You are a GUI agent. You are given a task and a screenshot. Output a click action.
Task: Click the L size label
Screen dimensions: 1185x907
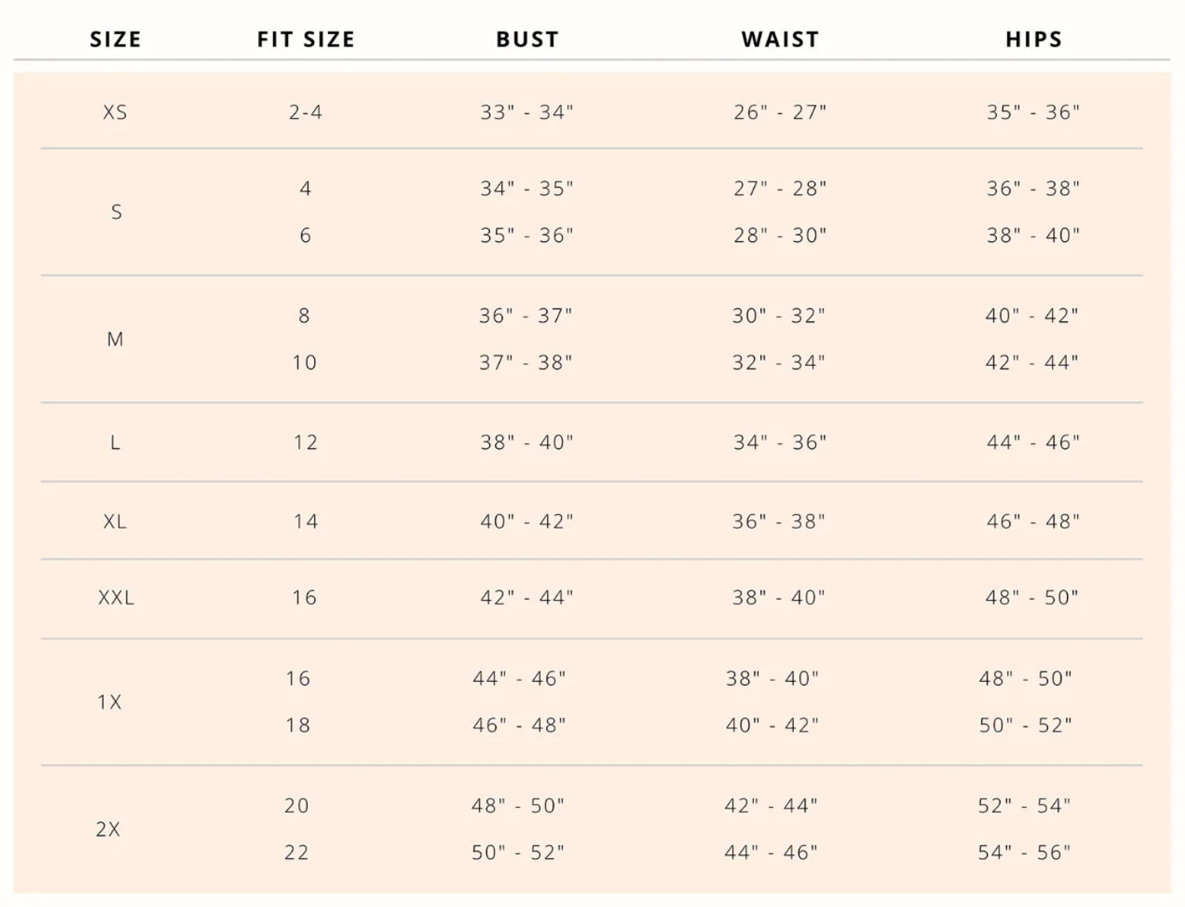coord(115,442)
